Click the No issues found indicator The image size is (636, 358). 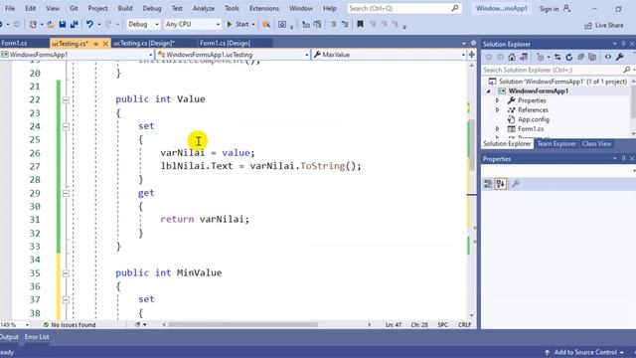coord(70,325)
